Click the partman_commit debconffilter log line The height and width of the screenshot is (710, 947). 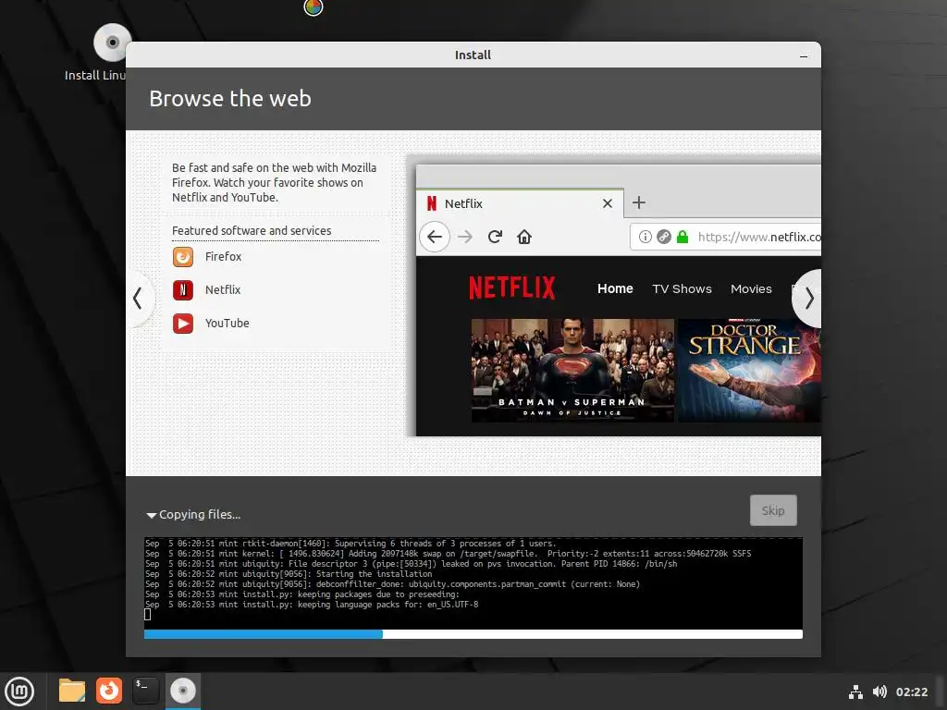tap(392, 584)
